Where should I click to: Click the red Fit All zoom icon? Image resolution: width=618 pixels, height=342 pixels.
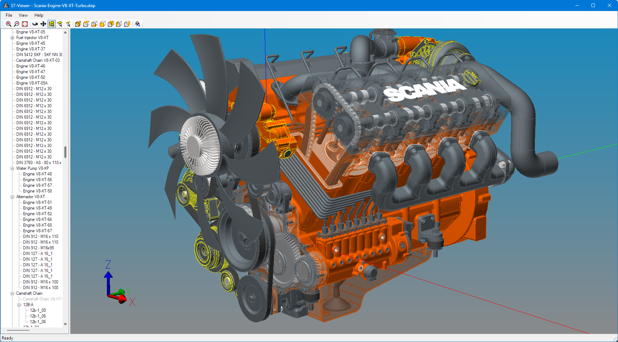pyautogui.click(x=25, y=24)
